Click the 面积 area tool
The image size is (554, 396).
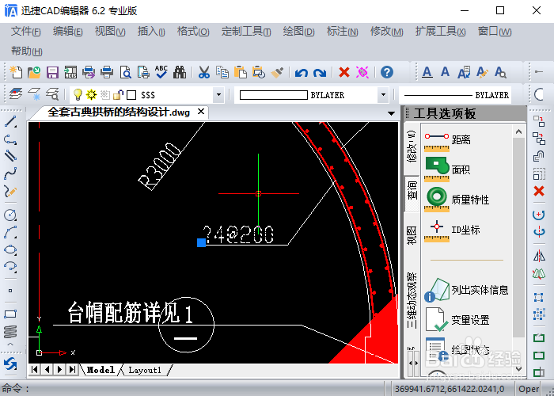tap(447, 169)
